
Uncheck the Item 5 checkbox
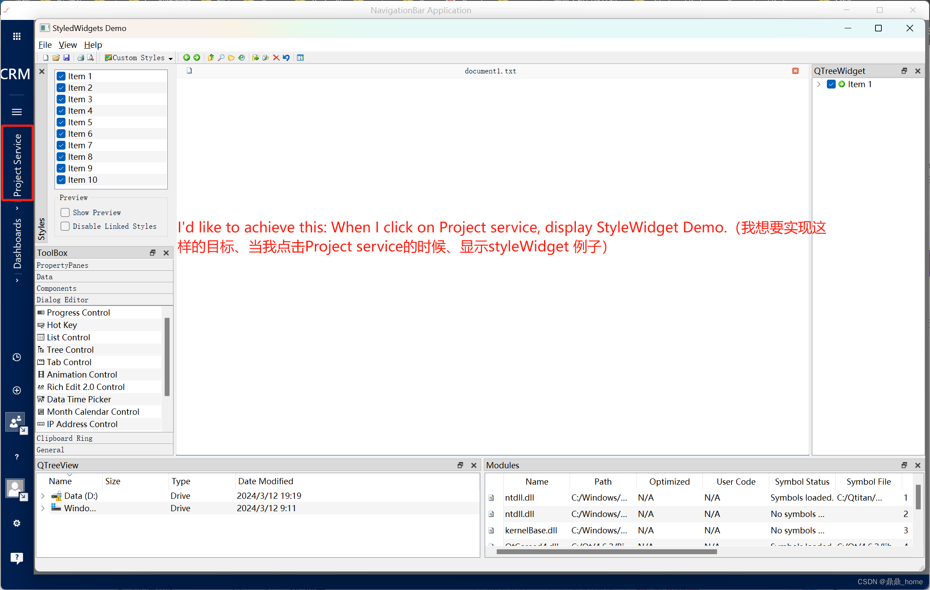point(62,122)
